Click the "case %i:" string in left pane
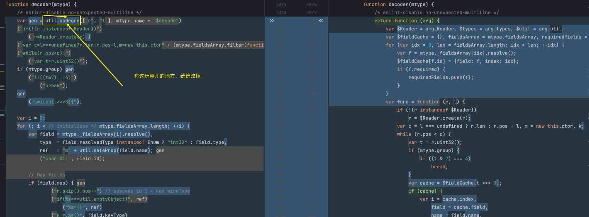The width and height of the screenshot is (589, 217). 56,159
